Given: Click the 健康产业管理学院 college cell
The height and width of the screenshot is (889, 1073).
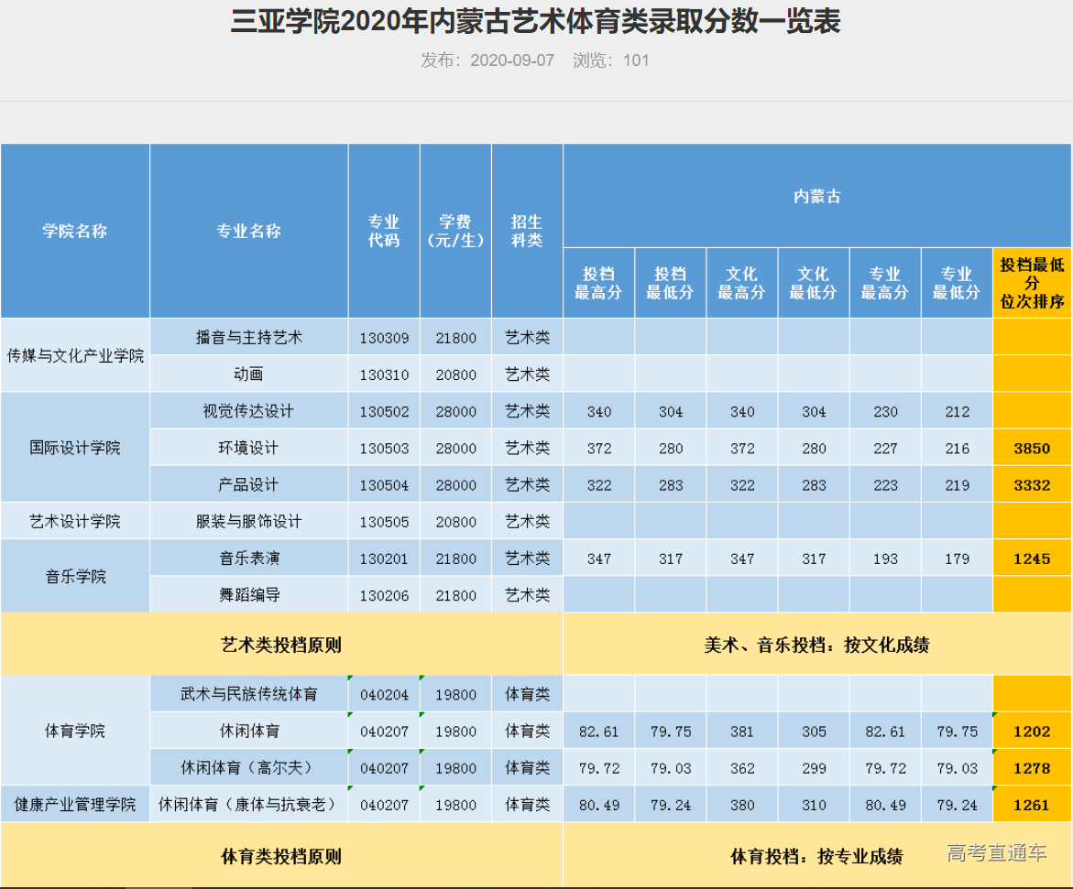Looking at the screenshot, I should click(x=75, y=805).
